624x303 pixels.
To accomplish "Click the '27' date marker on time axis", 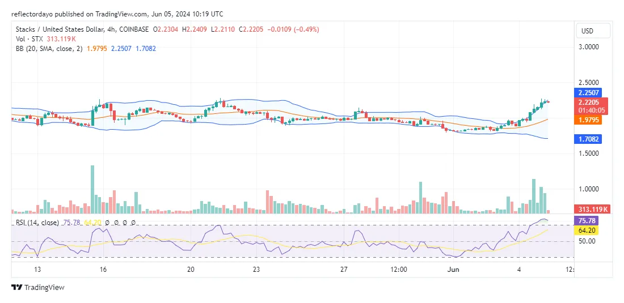I will 344,269.
